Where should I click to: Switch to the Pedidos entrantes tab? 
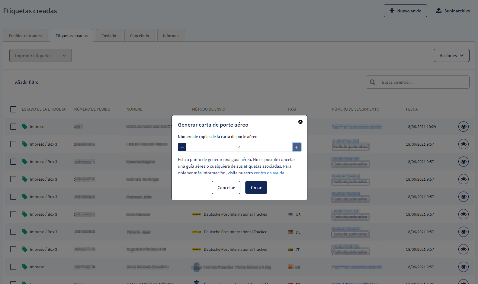25,36
